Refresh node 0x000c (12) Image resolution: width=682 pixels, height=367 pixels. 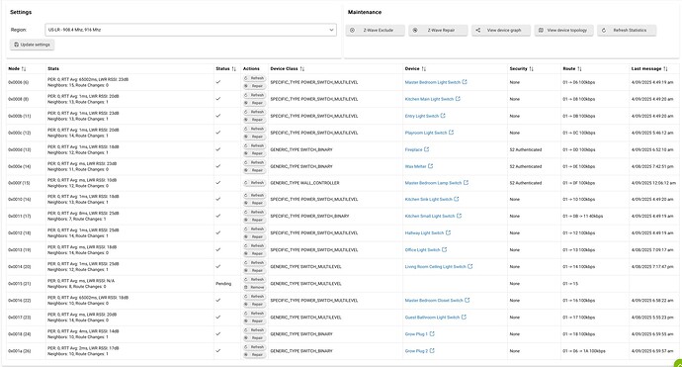pyautogui.click(x=254, y=129)
